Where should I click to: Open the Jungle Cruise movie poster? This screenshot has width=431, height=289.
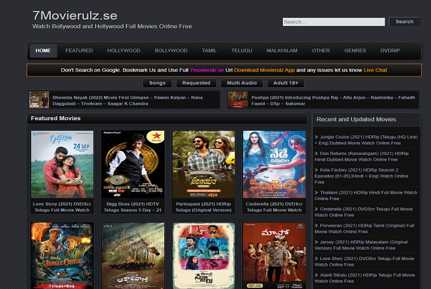tap(62, 255)
